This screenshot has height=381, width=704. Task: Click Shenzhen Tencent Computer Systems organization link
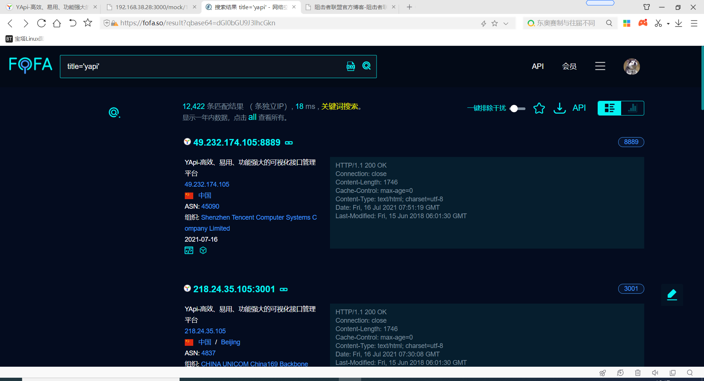pos(251,223)
